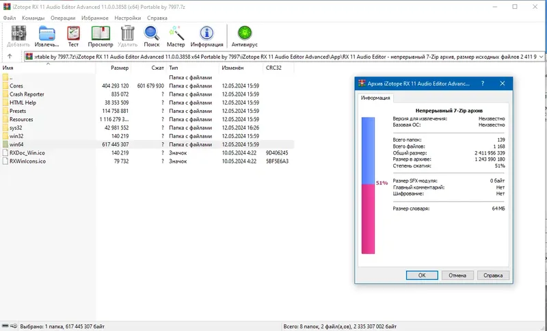Click the 51% ratio label by bar
Screen dimensions: 547x331
pos(382,183)
